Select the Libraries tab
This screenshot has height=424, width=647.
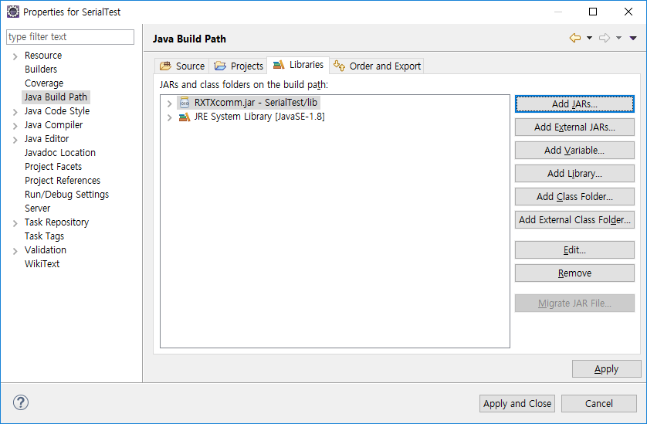298,65
